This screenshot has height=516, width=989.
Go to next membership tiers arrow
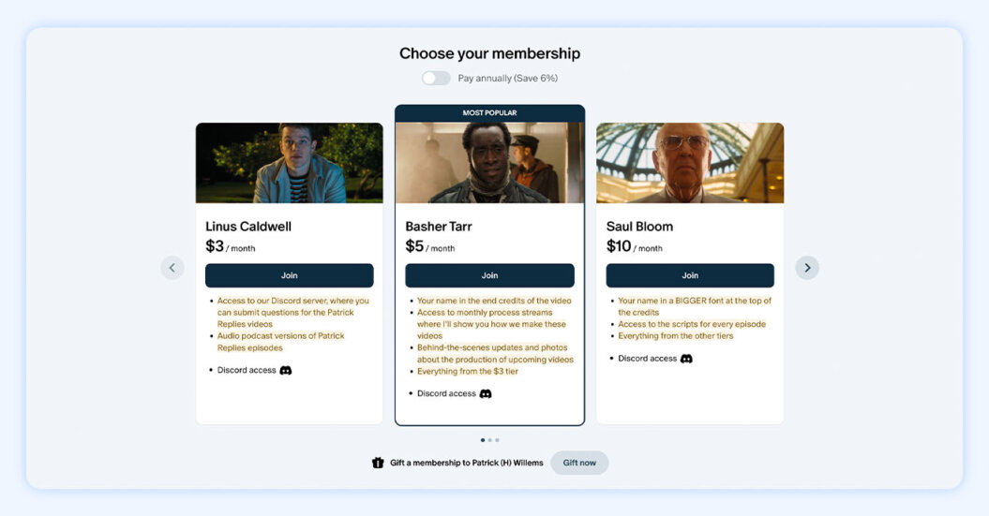[x=807, y=268]
